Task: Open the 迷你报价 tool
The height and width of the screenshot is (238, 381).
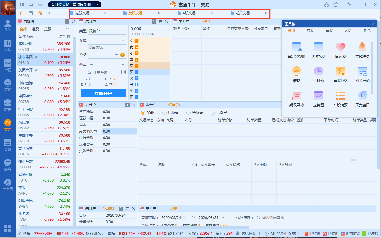Action: tap(318, 50)
